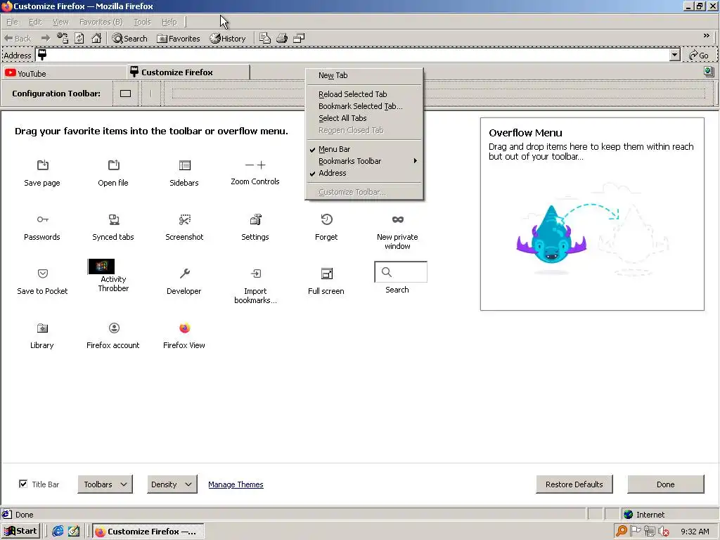This screenshot has height=540, width=720.
Task: Open the File menu
Action: point(12,22)
